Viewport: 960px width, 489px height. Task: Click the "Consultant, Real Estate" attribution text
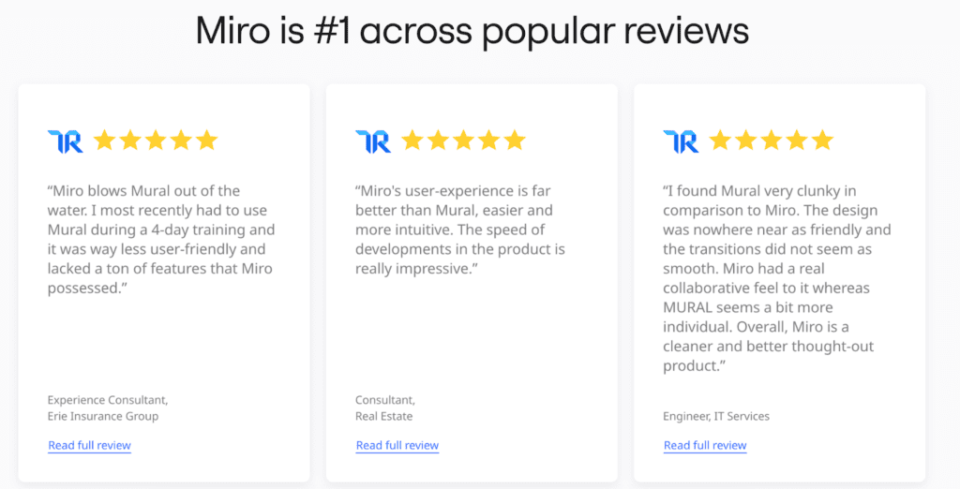pos(384,407)
